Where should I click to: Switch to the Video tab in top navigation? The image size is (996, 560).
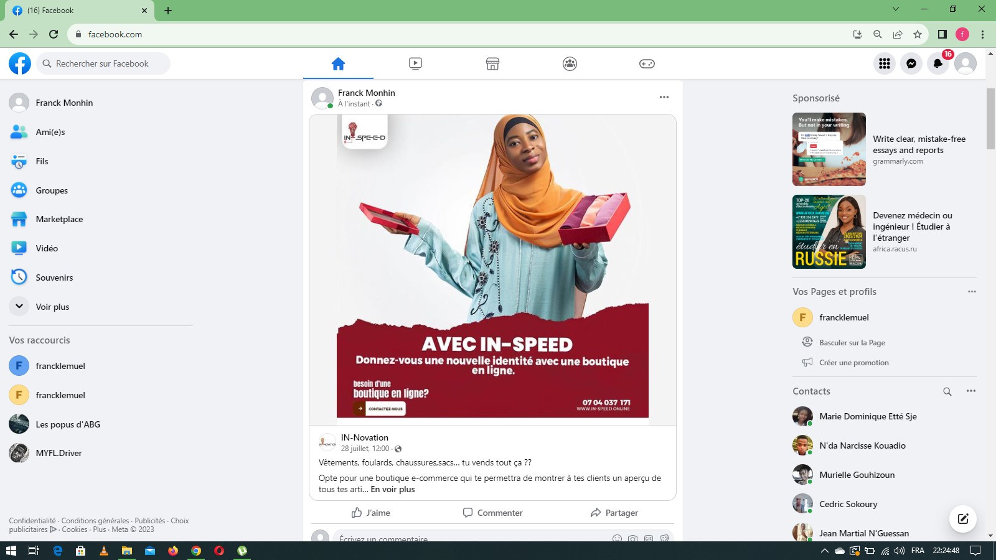415,63
